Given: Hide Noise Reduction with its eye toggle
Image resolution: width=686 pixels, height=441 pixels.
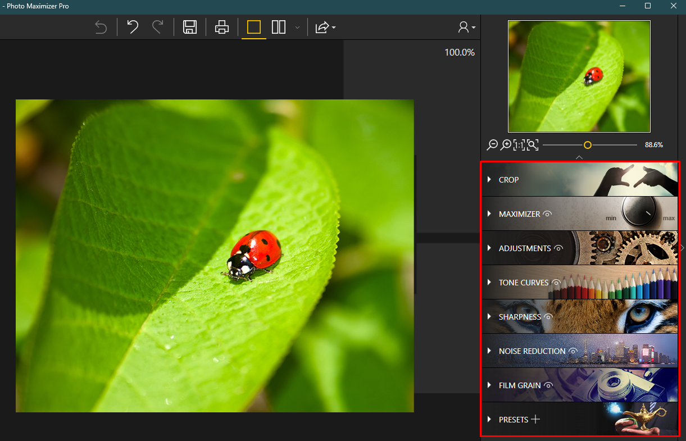Looking at the screenshot, I should point(573,351).
